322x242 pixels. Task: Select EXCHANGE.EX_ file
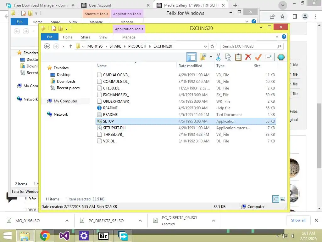click(186, 95)
